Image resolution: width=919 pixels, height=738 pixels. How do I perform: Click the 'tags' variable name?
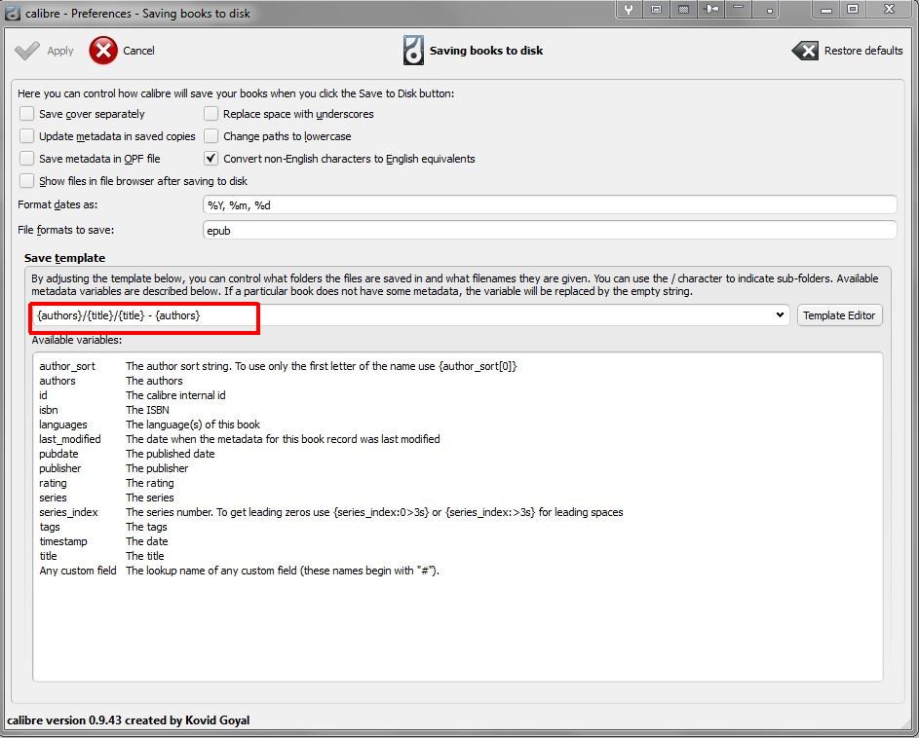[x=50, y=527]
